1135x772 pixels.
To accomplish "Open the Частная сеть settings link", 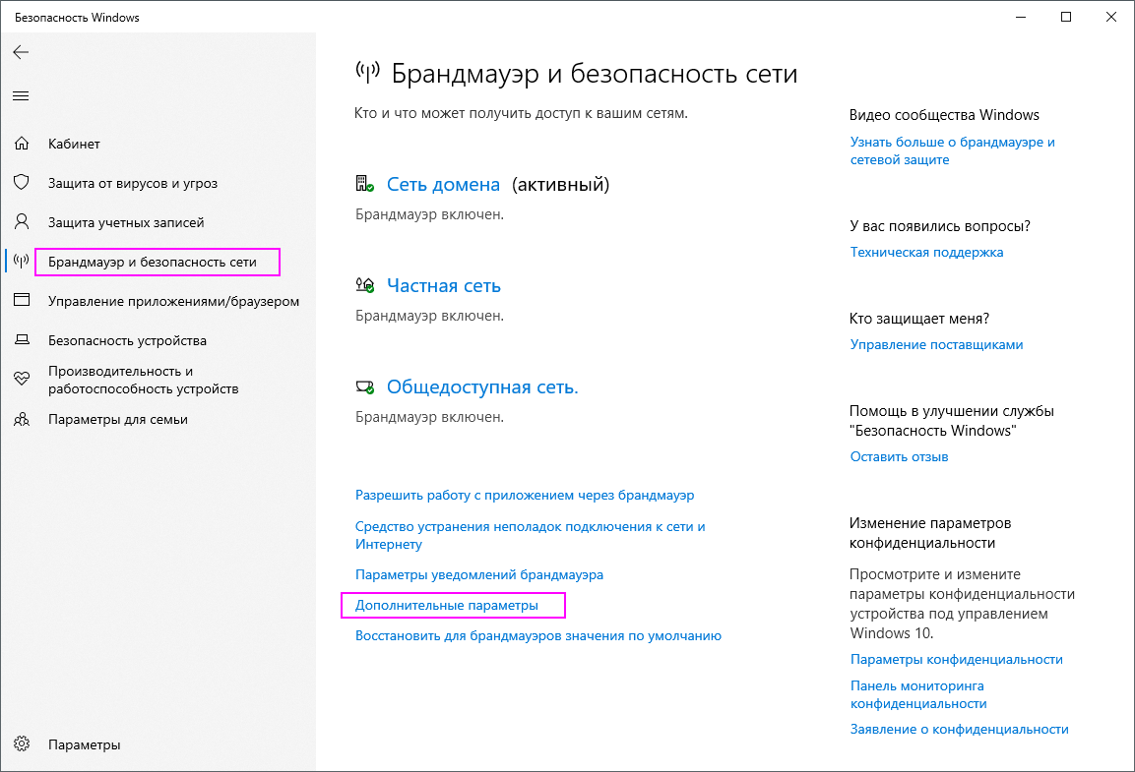I will (x=444, y=285).
